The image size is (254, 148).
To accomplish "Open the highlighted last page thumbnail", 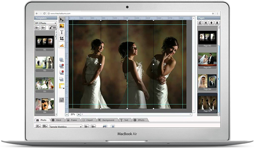I will pyautogui.click(x=207, y=103).
